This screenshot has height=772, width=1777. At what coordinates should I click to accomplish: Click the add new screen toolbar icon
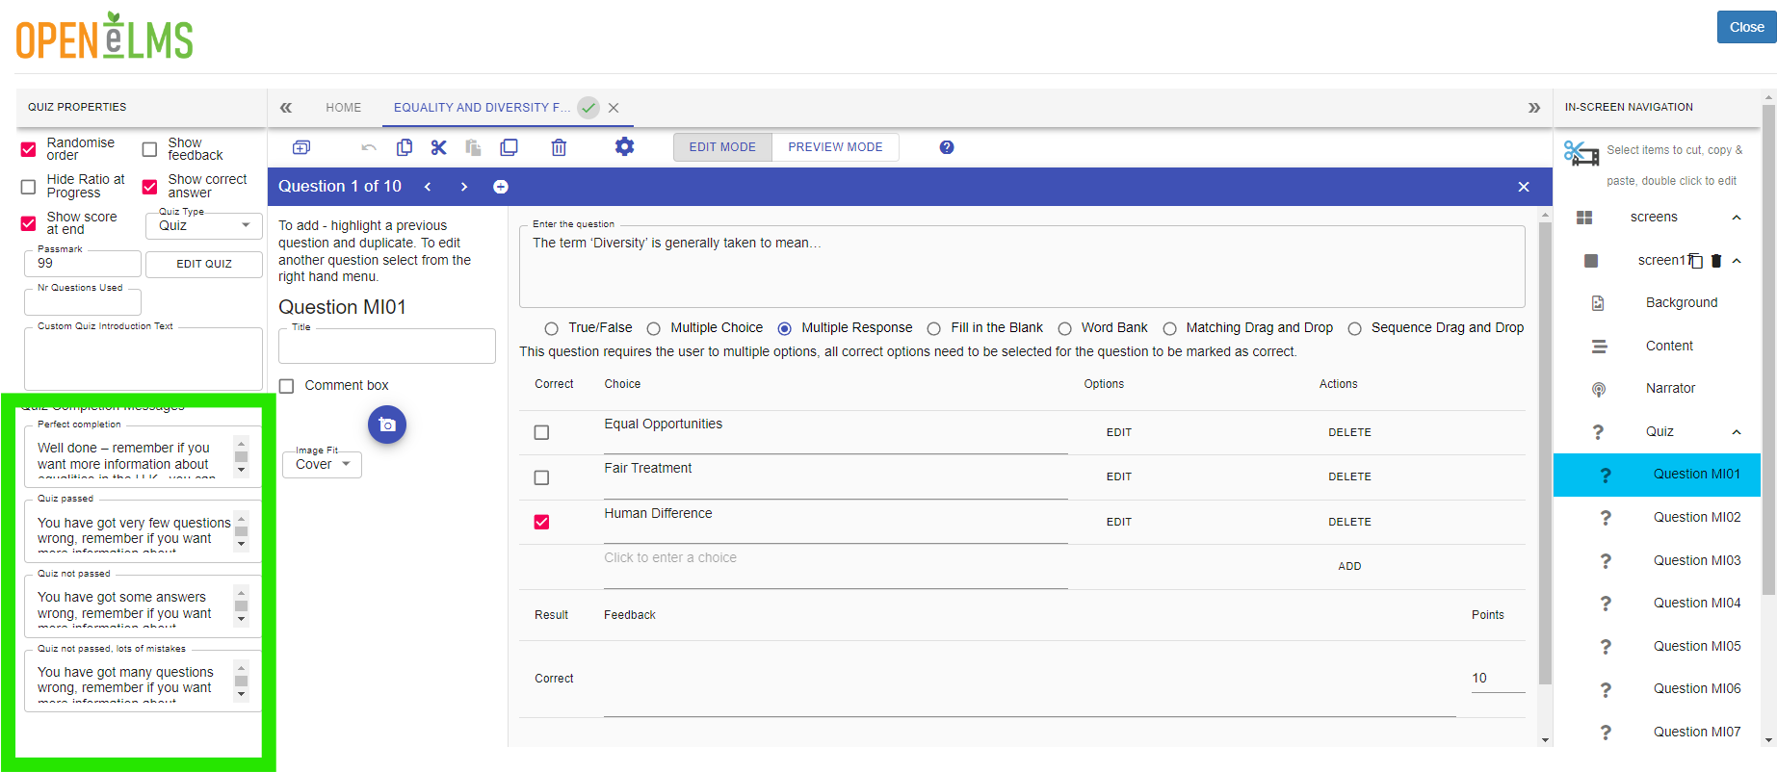point(301,147)
